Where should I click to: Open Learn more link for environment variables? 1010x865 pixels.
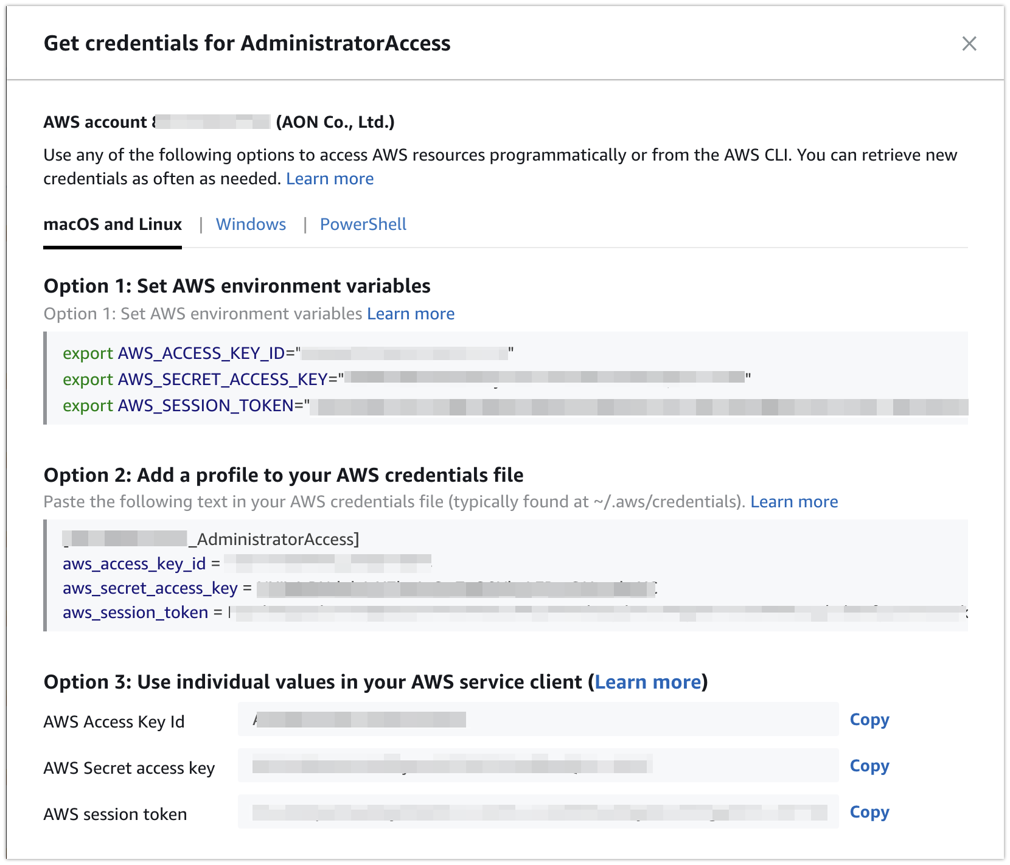tap(411, 314)
